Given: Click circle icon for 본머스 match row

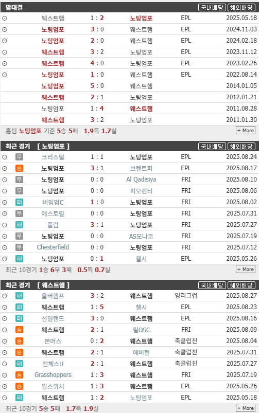Looking at the screenshot, I should [5, 342].
